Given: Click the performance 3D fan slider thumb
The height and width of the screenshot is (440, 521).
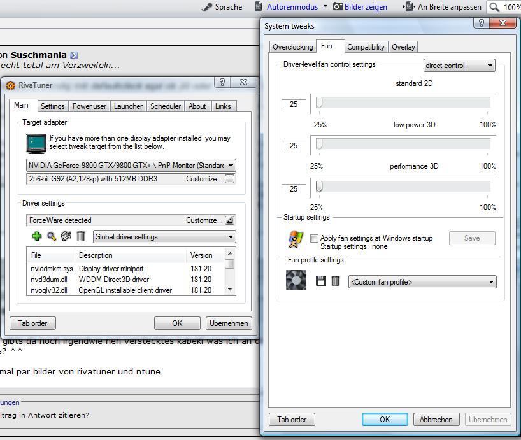Looking at the screenshot, I should pyautogui.click(x=319, y=187).
